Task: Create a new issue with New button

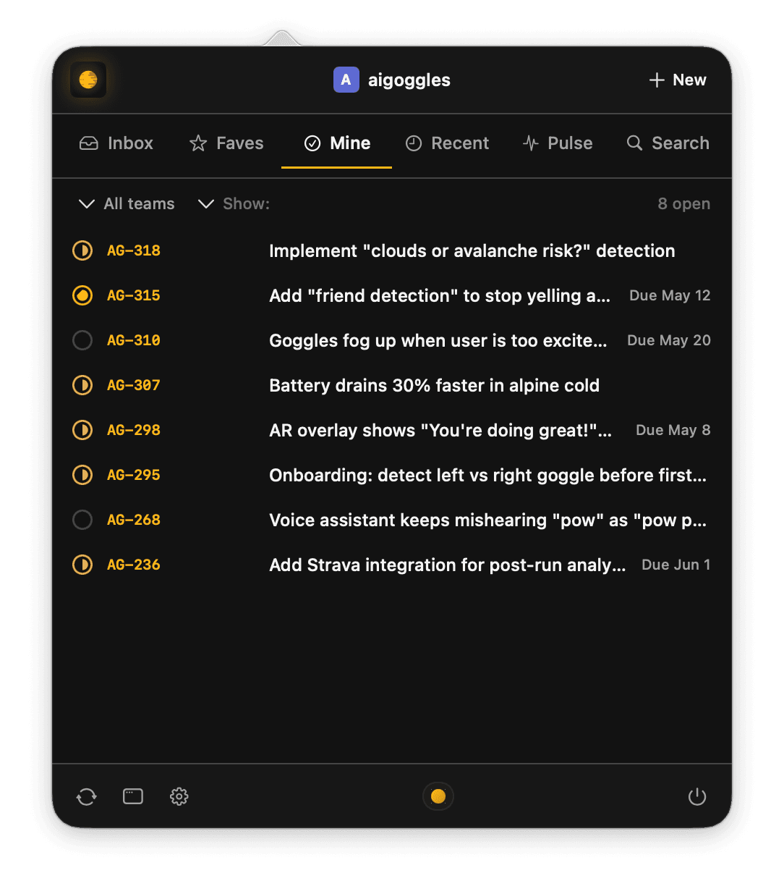Action: coord(678,80)
